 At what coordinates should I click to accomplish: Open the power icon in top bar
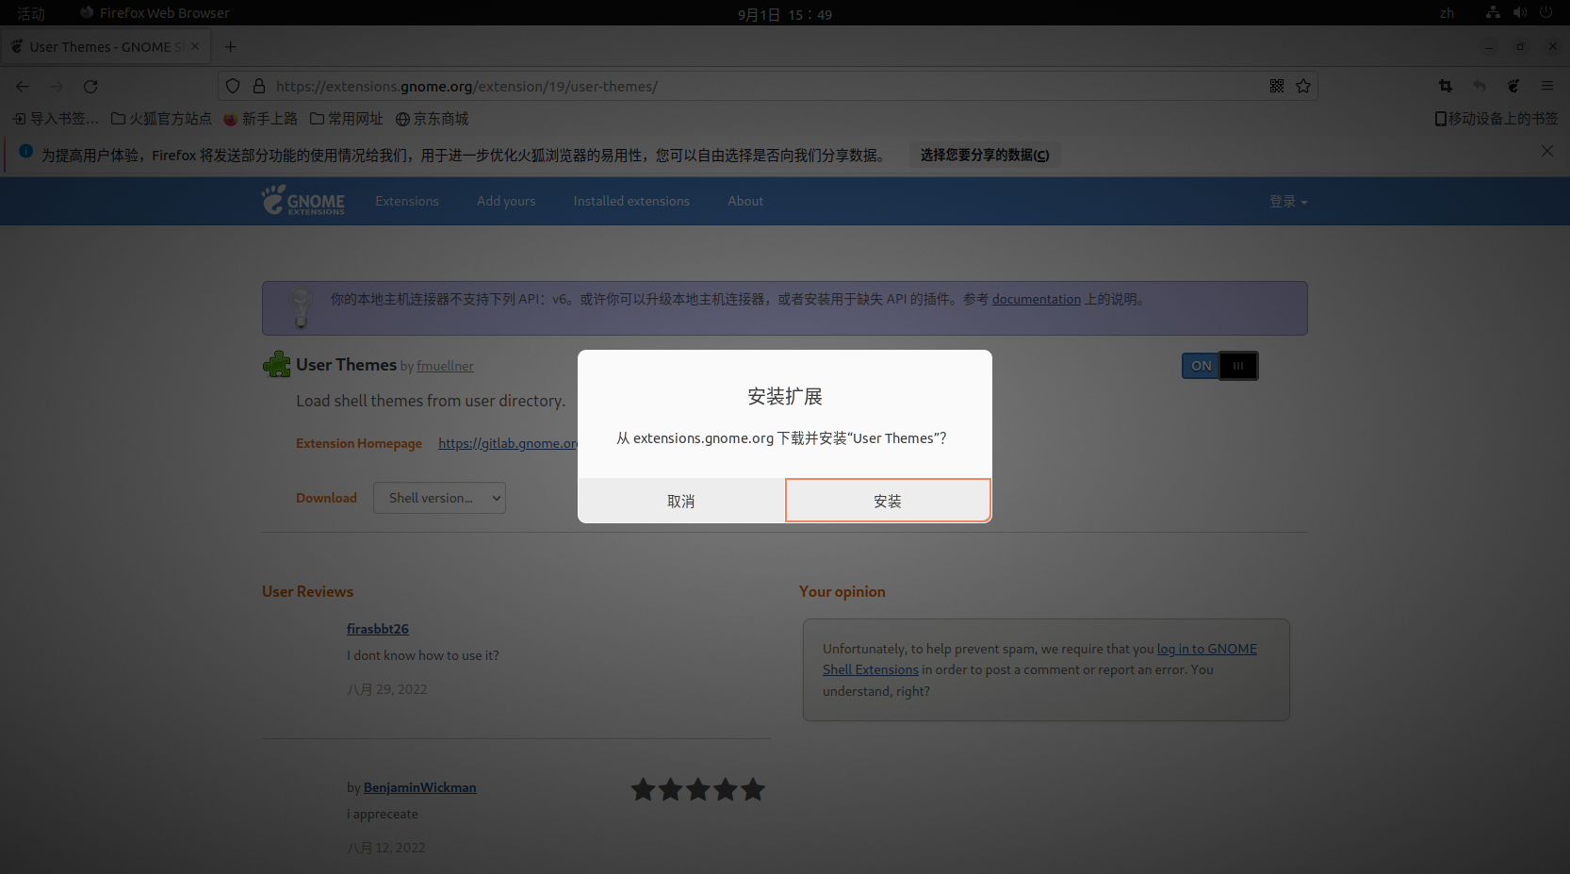1545,12
